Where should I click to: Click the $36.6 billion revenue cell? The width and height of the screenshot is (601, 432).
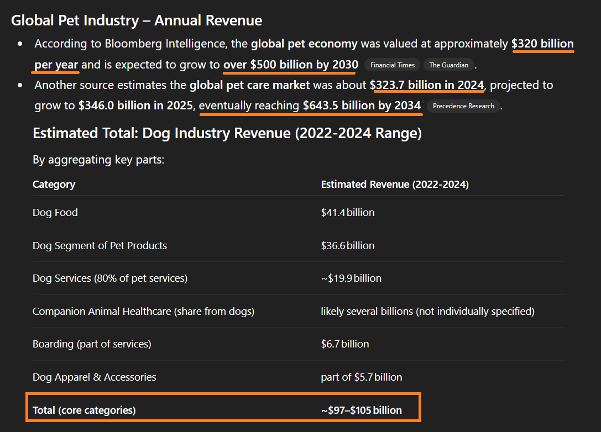(347, 245)
